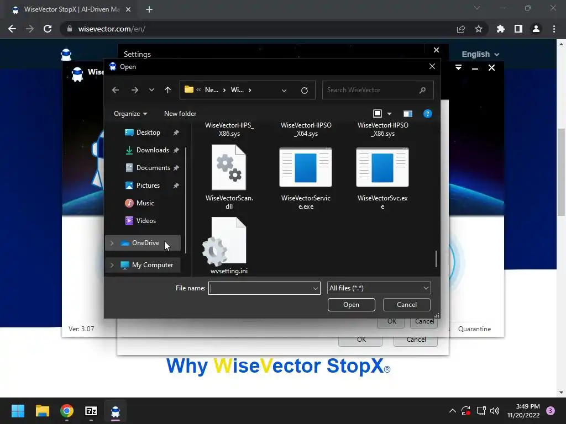The width and height of the screenshot is (566, 424).
Task: Select Pictures in the navigation pane
Action: click(x=148, y=185)
